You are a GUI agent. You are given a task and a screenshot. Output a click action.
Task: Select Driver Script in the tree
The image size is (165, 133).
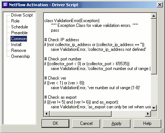[x=22, y=15]
